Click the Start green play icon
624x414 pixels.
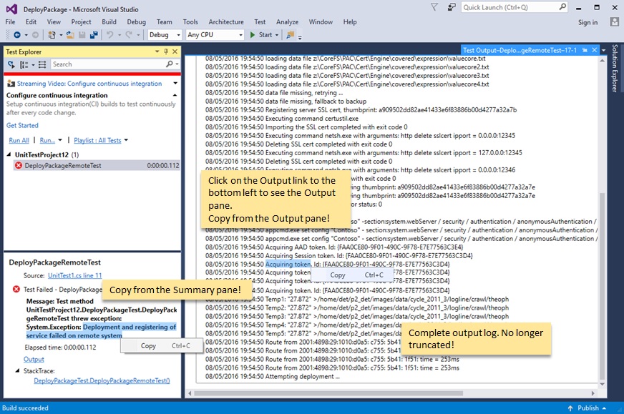[x=253, y=35]
